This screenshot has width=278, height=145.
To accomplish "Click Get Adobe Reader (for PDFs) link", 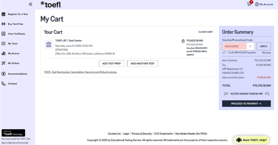I will (x=191, y=134).
